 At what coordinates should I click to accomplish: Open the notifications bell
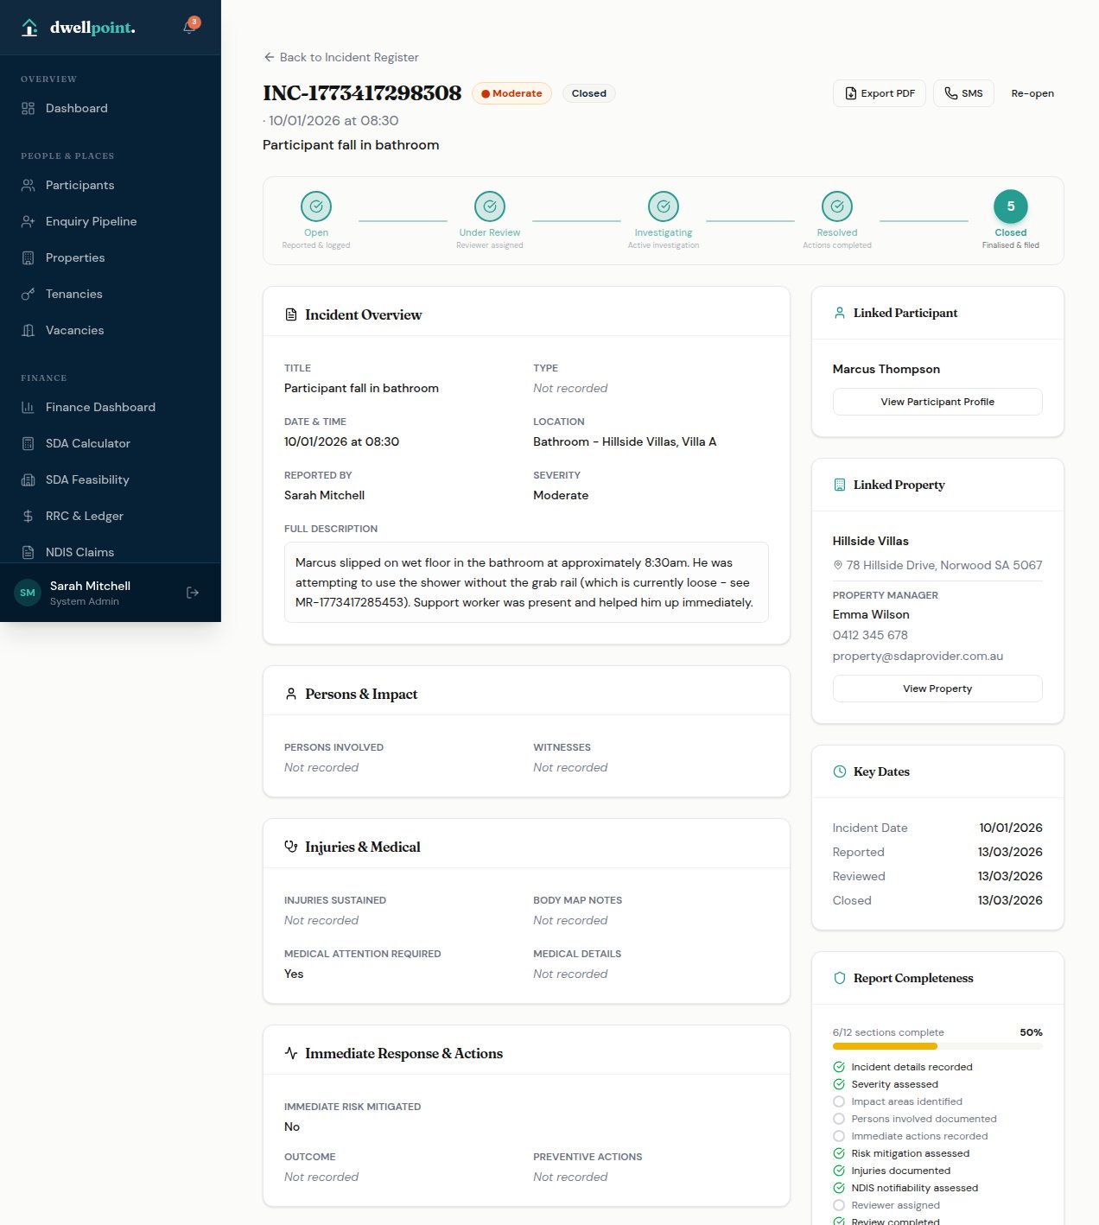[188, 28]
